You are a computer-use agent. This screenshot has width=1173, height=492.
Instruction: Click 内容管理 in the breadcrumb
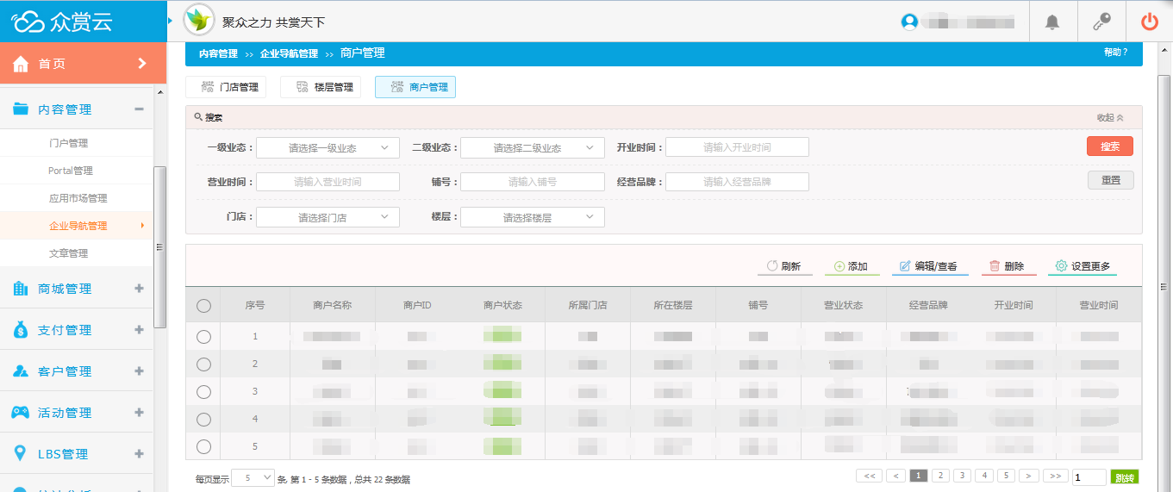click(x=218, y=53)
